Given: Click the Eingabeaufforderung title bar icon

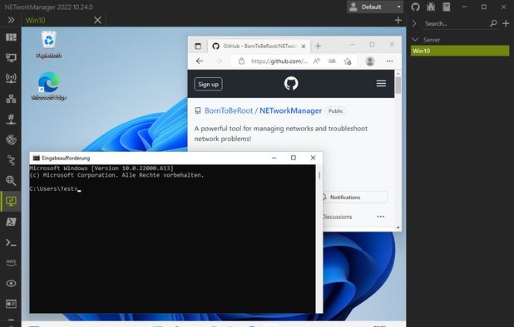Looking at the screenshot, I should [36, 159].
